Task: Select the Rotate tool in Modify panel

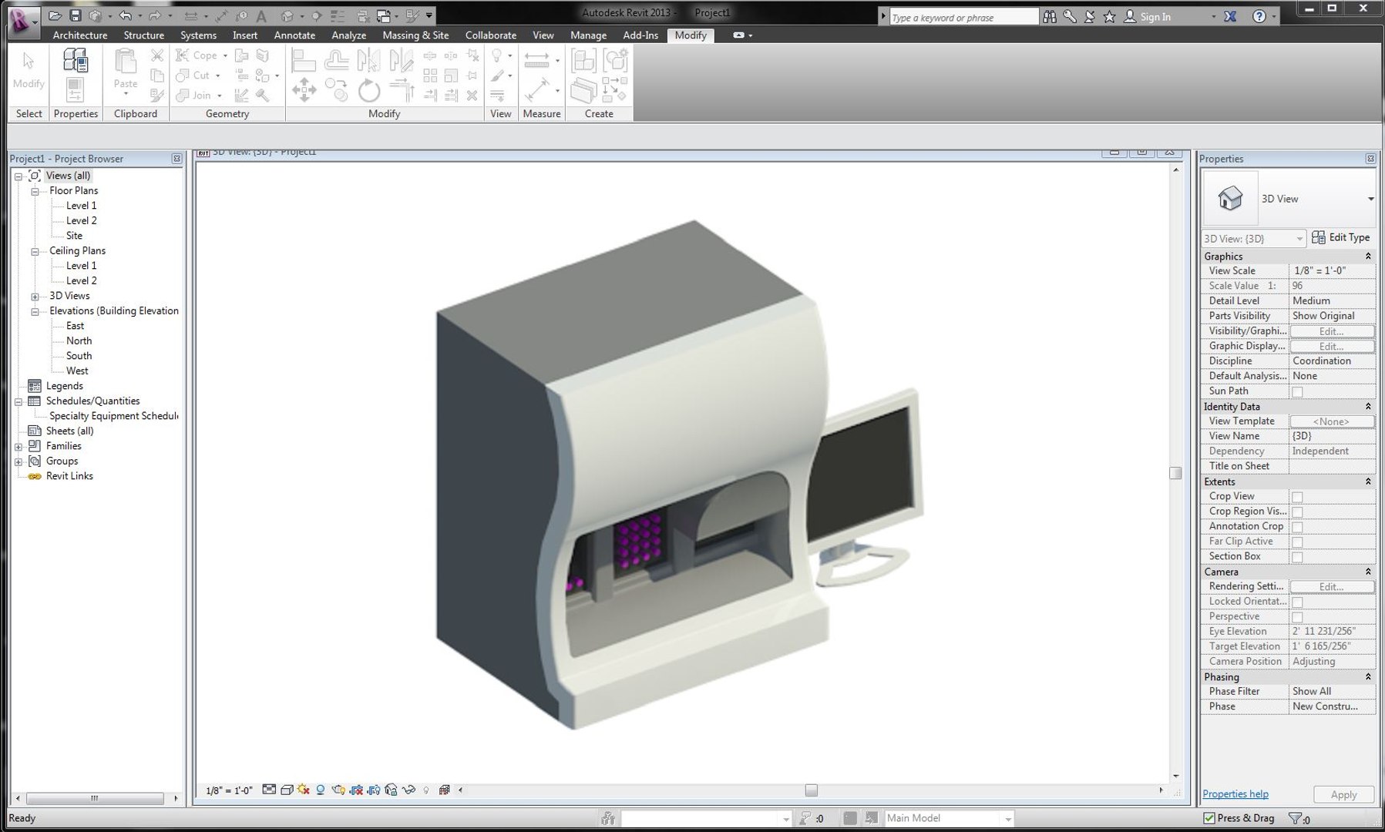Action: 368,90
